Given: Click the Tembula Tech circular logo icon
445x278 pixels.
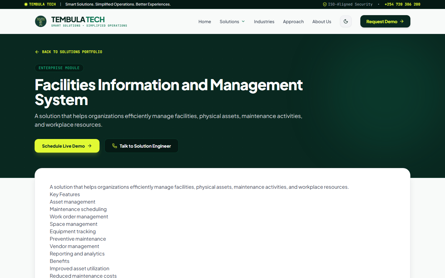Looking at the screenshot, I should point(40,21).
